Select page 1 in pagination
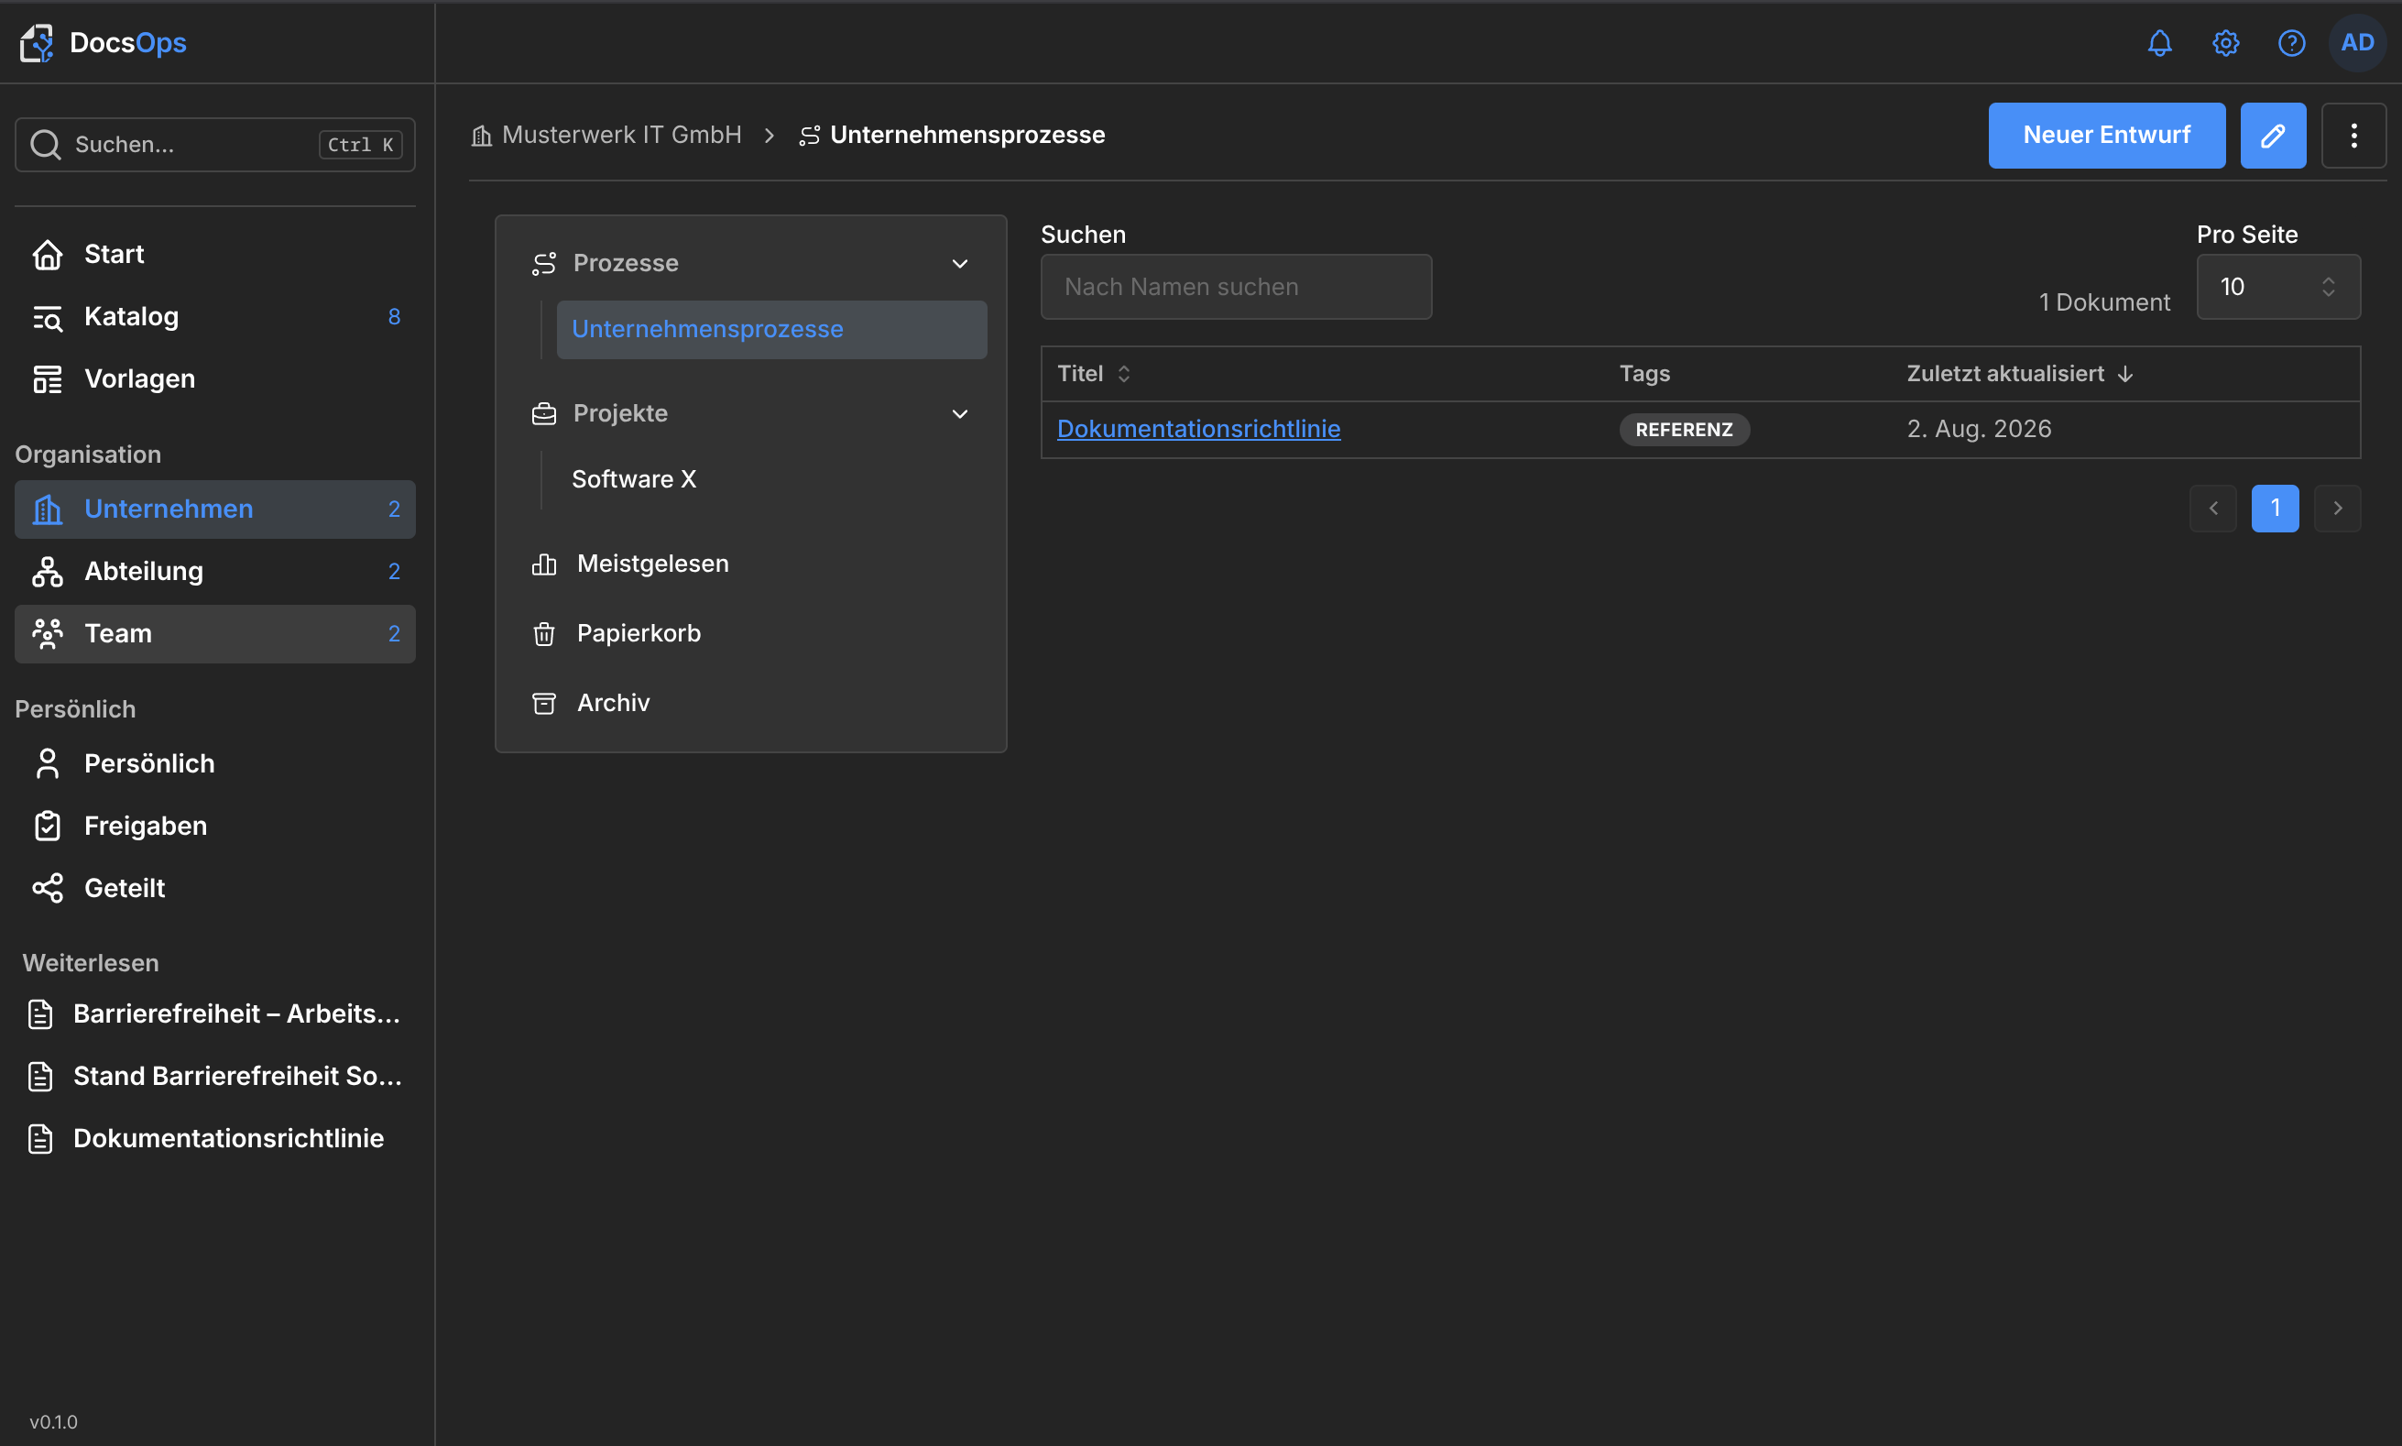 click(2275, 509)
